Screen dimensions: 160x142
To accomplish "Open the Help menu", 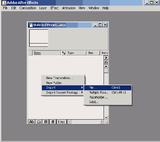I will [x=106, y=8].
